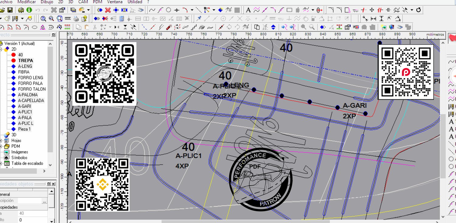The image size is (456, 223).
Task: Open dropdown arrow next to color palette
Action: tap(88, 10)
